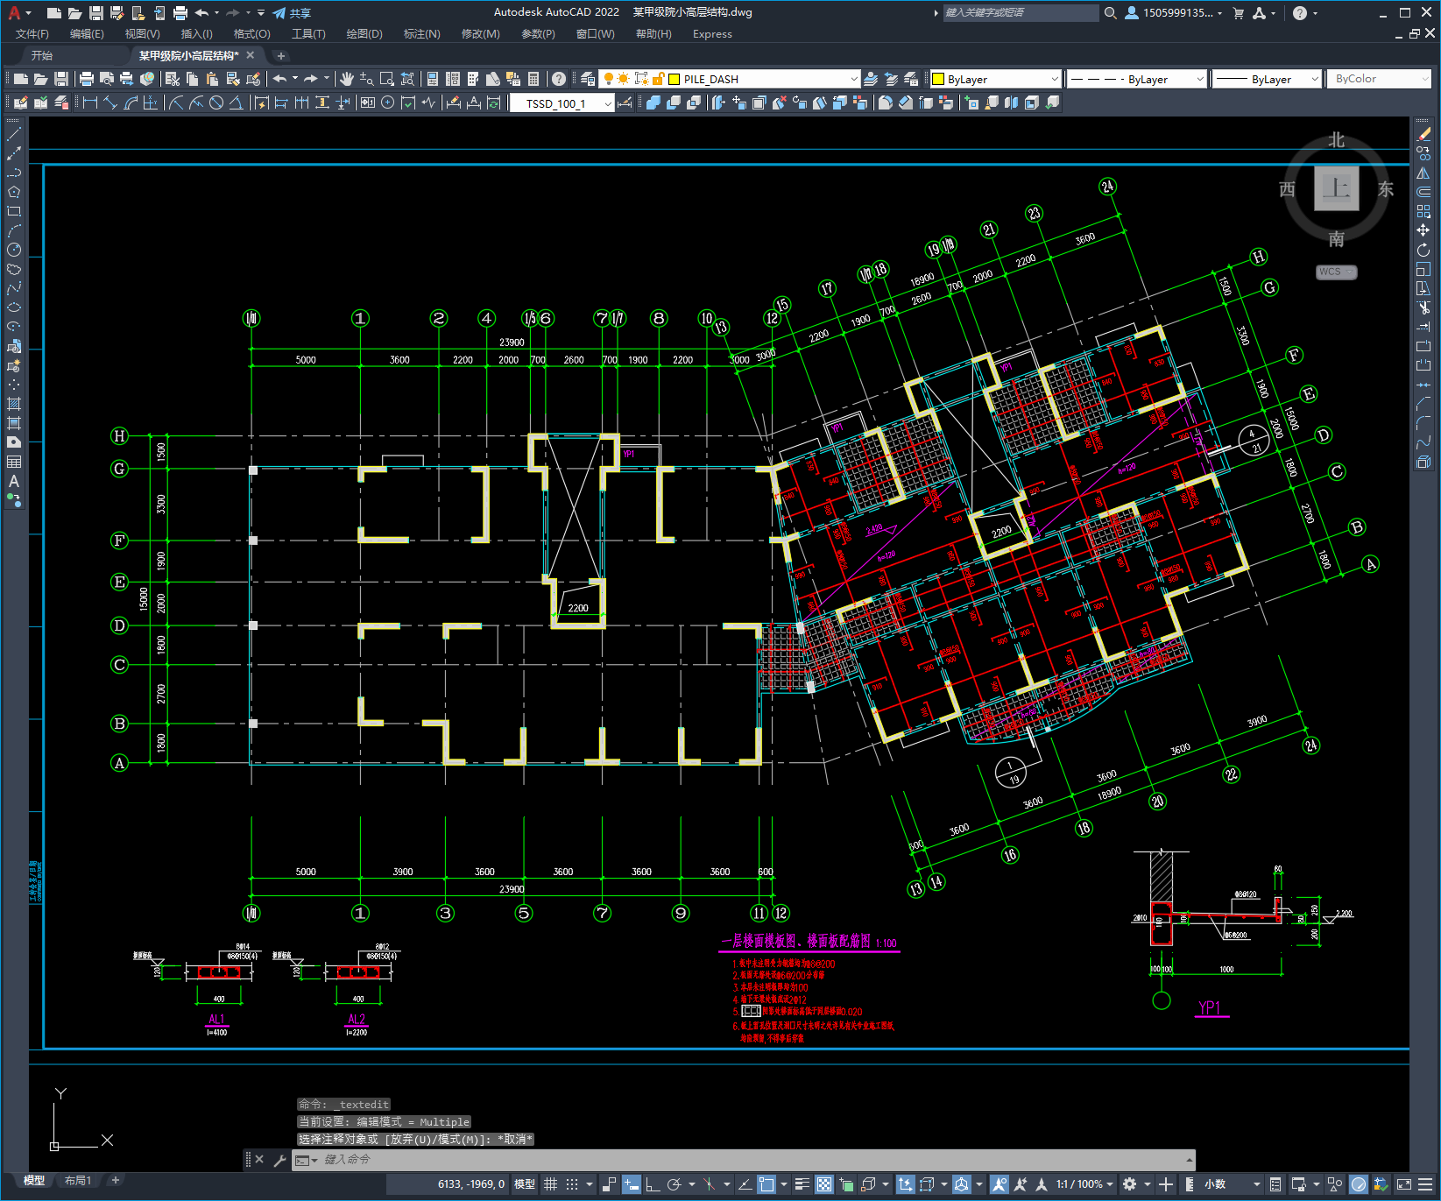Select the Hatch tool
This screenshot has width=1441, height=1201.
14,404
